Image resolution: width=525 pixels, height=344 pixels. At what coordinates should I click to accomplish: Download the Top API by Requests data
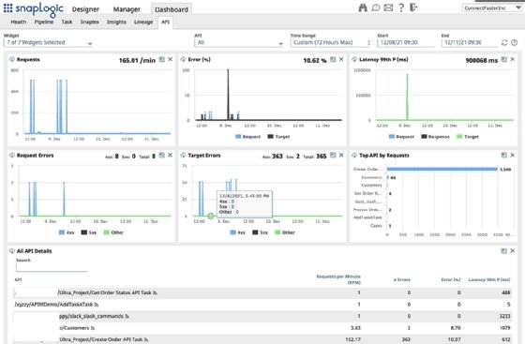(354, 156)
